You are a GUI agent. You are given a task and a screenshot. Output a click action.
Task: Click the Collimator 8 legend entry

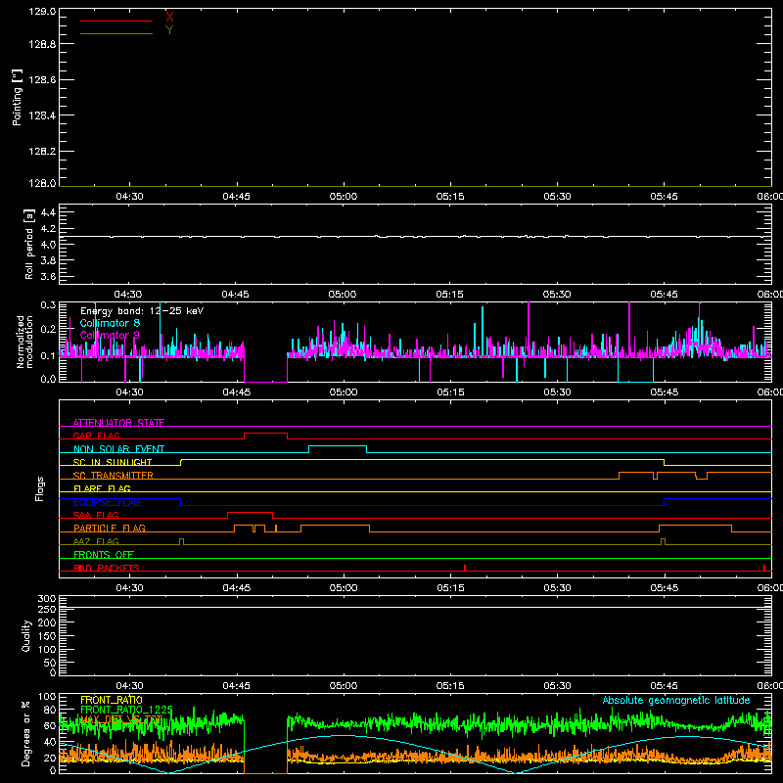110,323
